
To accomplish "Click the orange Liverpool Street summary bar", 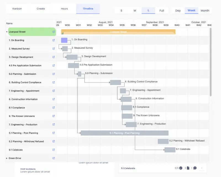I will point(118,32).
